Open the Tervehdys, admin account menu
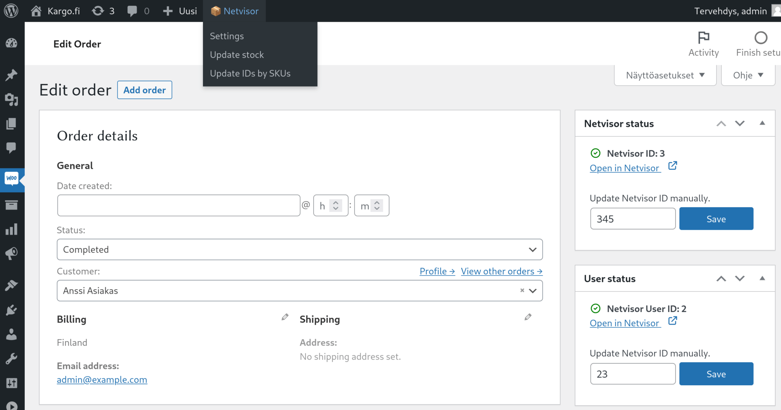 pyautogui.click(x=737, y=11)
